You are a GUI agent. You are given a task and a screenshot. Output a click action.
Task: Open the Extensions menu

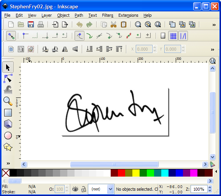(128, 15)
